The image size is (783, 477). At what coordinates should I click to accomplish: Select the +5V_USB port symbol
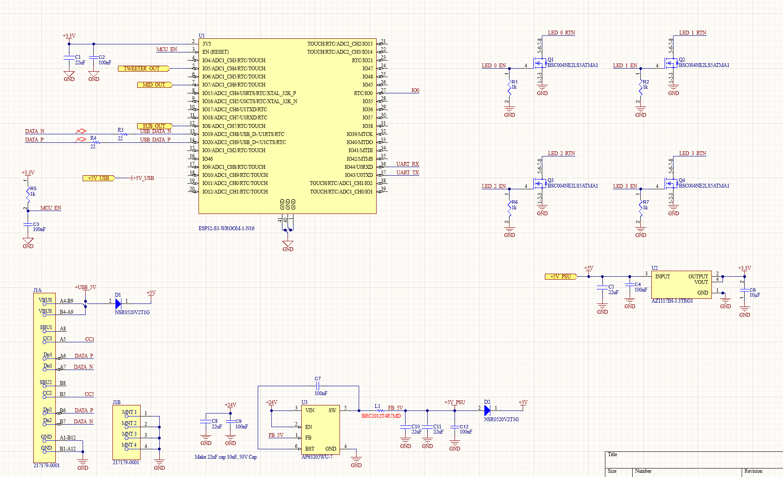(99, 178)
